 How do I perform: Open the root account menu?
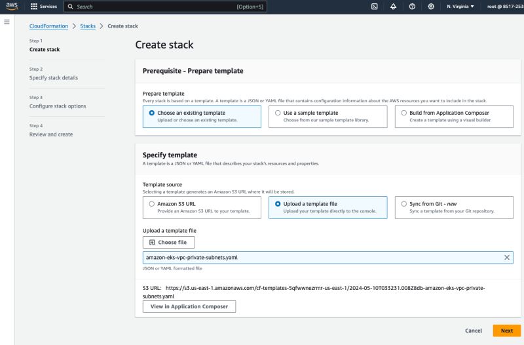click(505, 7)
